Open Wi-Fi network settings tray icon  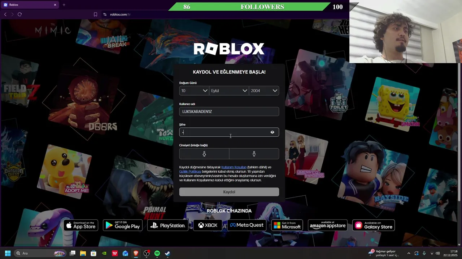432,253
